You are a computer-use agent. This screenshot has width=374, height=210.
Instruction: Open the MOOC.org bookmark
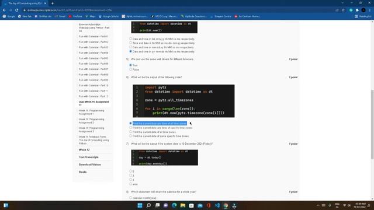164,16
